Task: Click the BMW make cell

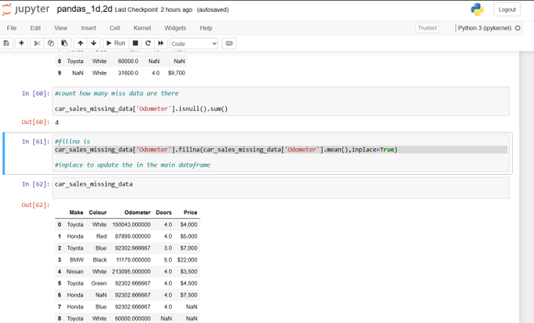Action: (x=77, y=259)
